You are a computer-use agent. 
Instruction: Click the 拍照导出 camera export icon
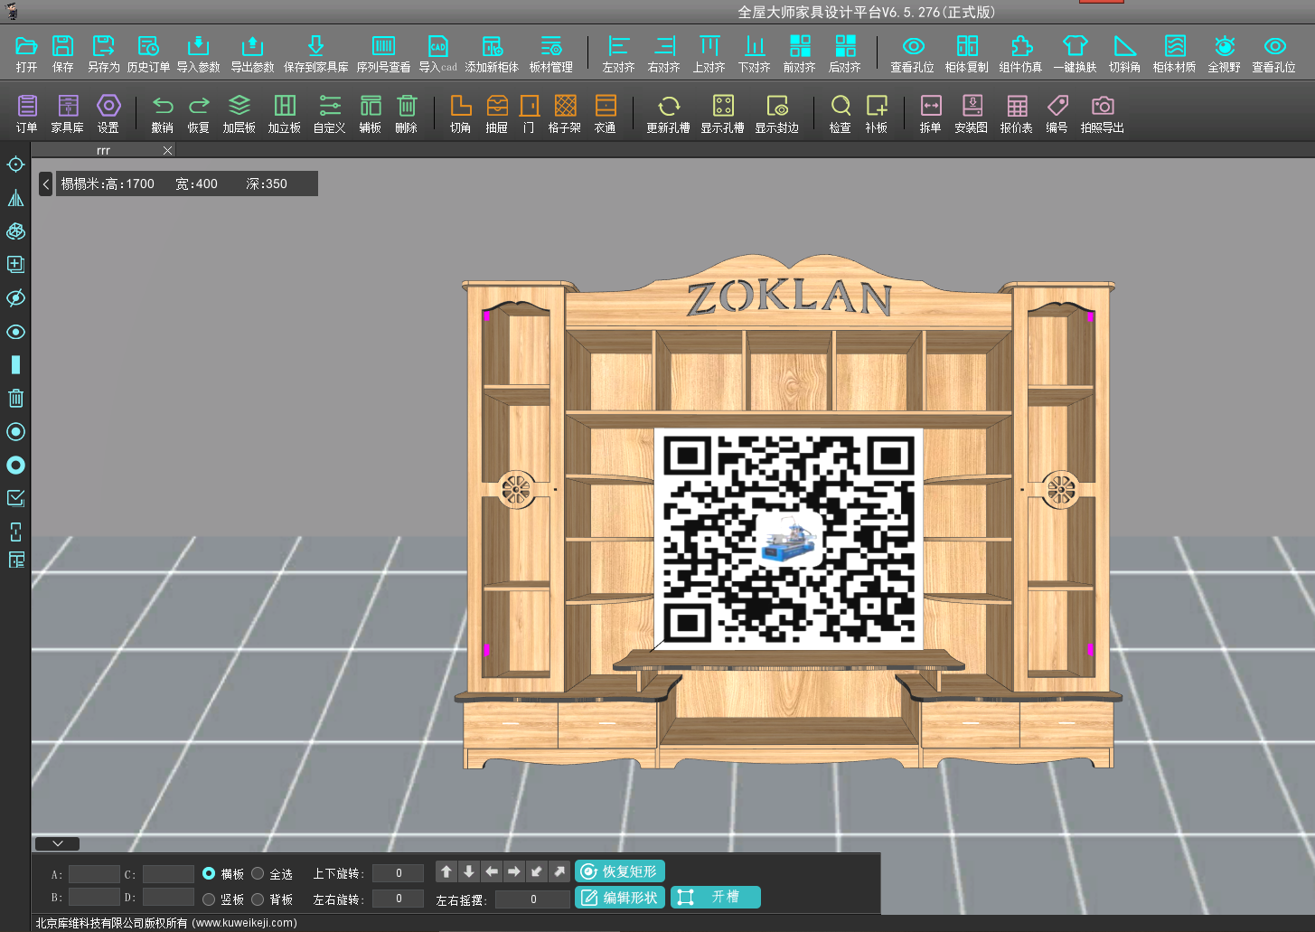1102,107
